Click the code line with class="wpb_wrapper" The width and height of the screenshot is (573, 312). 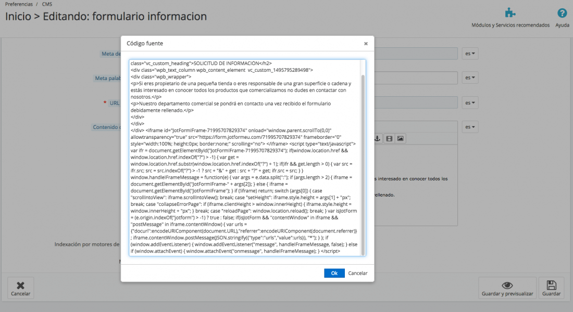coord(161,76)
